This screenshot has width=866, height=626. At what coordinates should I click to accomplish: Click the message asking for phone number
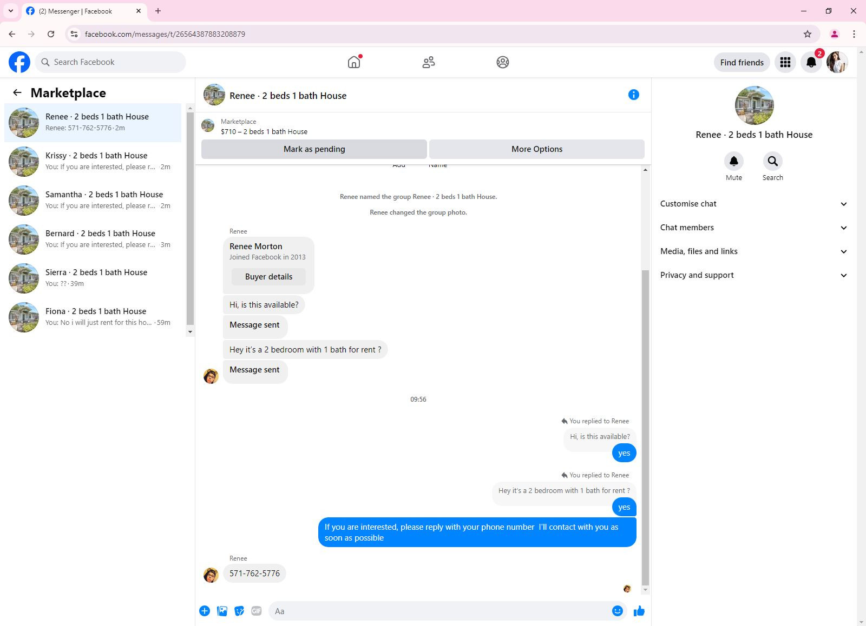click(x=477, y=532)
